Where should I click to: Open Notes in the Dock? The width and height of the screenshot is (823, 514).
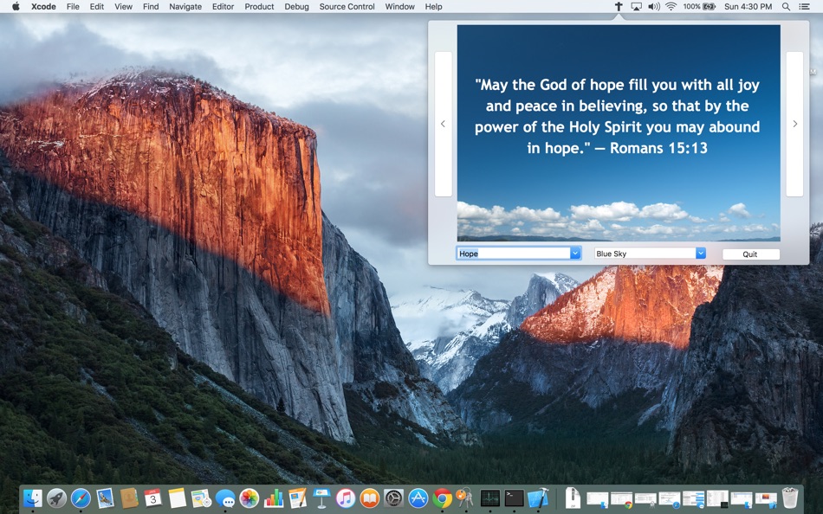(177, 498)
